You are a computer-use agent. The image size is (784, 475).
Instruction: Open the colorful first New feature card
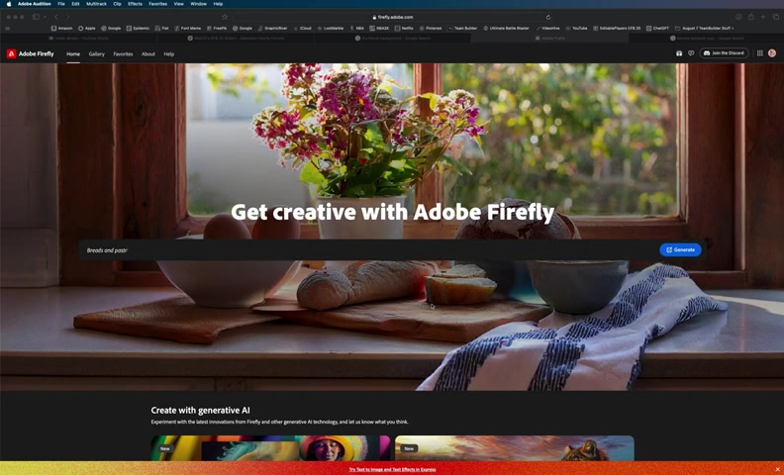click(270, 448)
